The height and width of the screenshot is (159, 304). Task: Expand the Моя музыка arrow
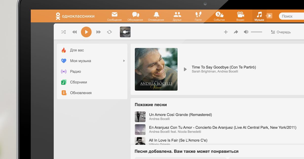coord(124,61)
